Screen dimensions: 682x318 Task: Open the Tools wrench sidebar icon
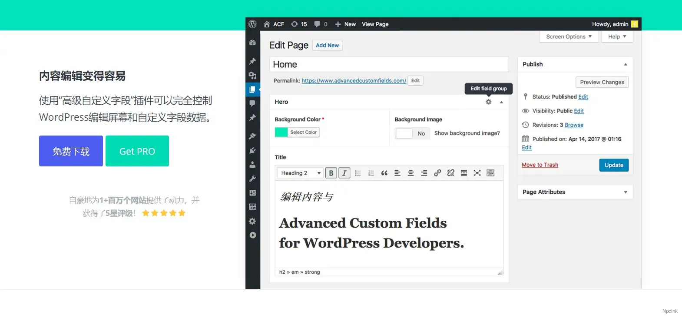[x=252, y=179]
